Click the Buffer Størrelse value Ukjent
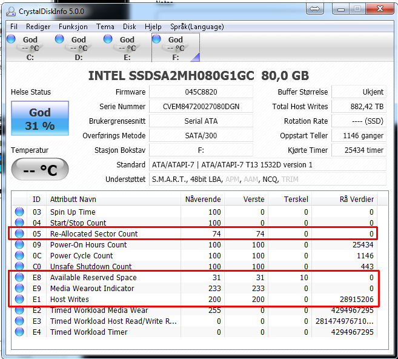This screenshot has width=398, height=359. tap(359, 92)
